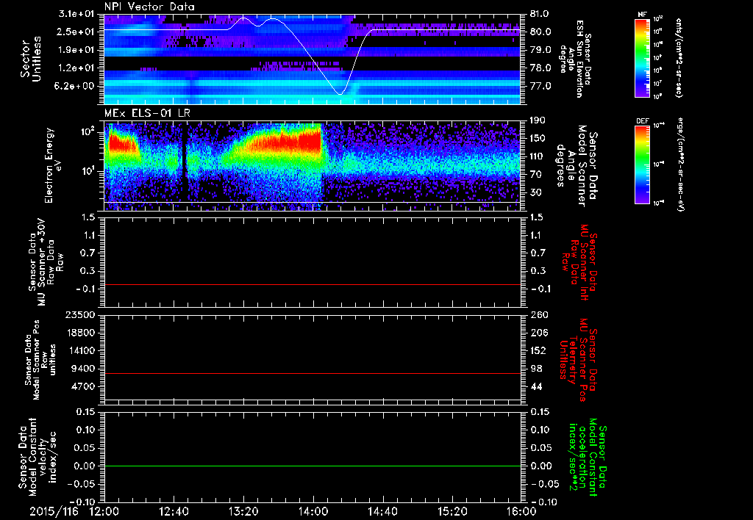Click the "2015/116" date label
This screenshot has height=520, width=753.
[x=54, y=511]
